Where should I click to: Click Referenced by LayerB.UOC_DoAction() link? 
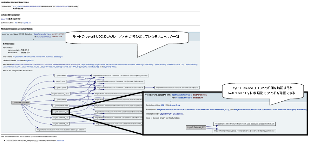[x=171, y=113]
